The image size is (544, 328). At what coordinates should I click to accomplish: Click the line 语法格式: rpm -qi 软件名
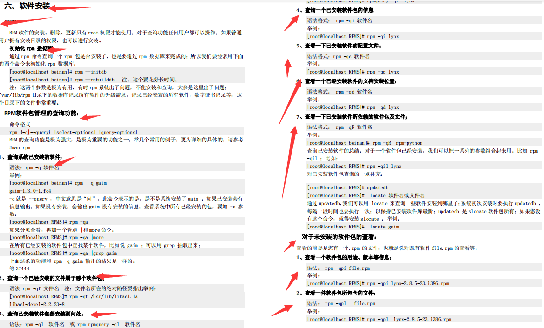340,20
